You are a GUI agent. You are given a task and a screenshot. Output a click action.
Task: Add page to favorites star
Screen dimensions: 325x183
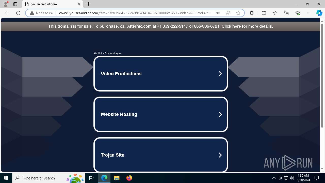click(238, 13)
